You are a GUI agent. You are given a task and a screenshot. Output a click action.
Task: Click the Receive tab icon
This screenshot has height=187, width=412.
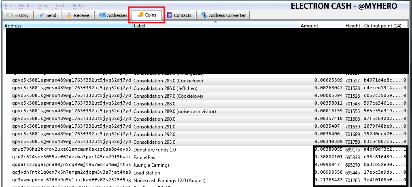click(x=69, y=15)
